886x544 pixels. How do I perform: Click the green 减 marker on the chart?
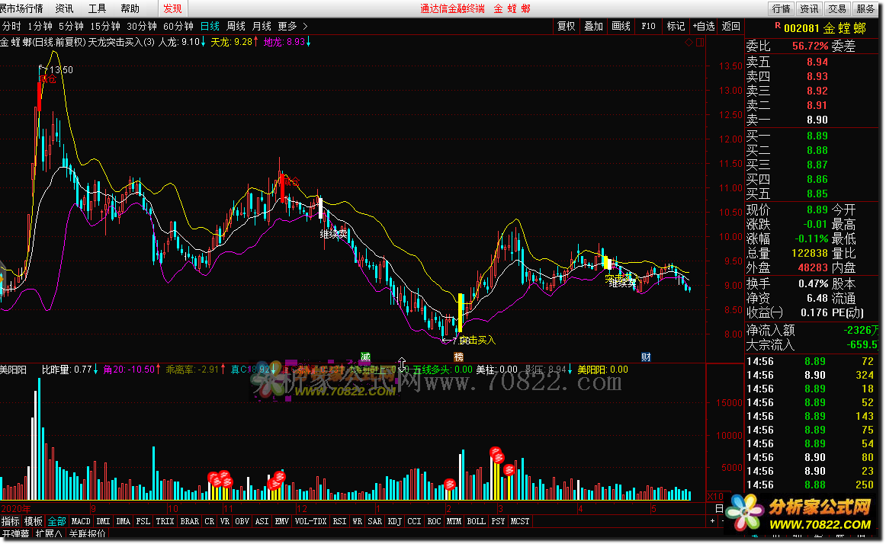click(365, 357)
